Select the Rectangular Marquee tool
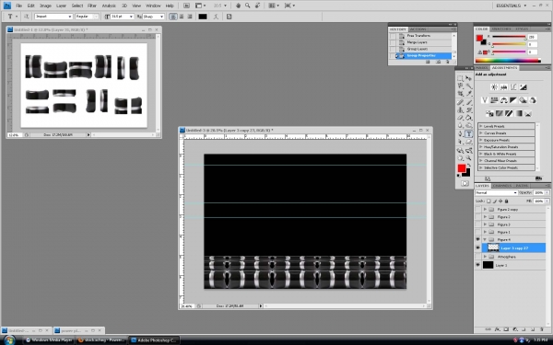553x345 pixels. (460, 78)
